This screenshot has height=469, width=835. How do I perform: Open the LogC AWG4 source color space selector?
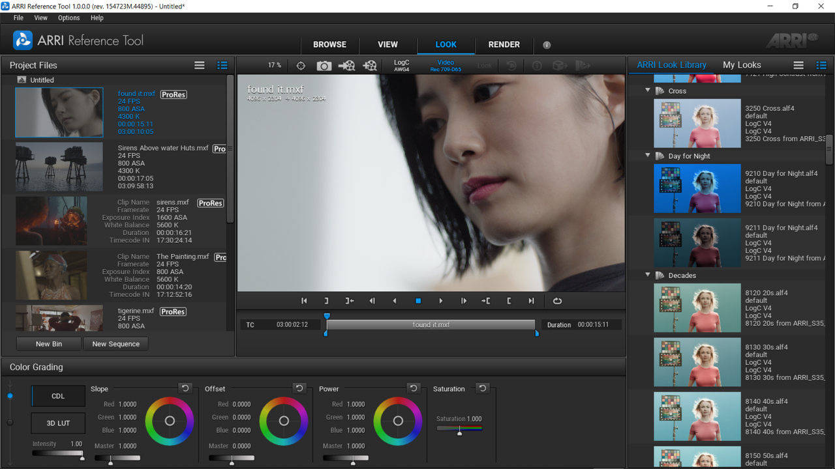coord(402,66)
